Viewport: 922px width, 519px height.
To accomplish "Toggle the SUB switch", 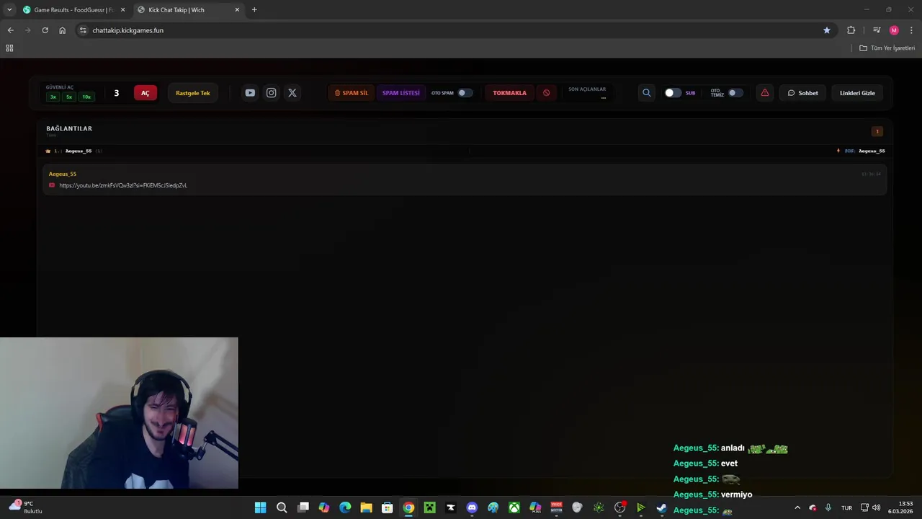I will click(x=673, y=93).
